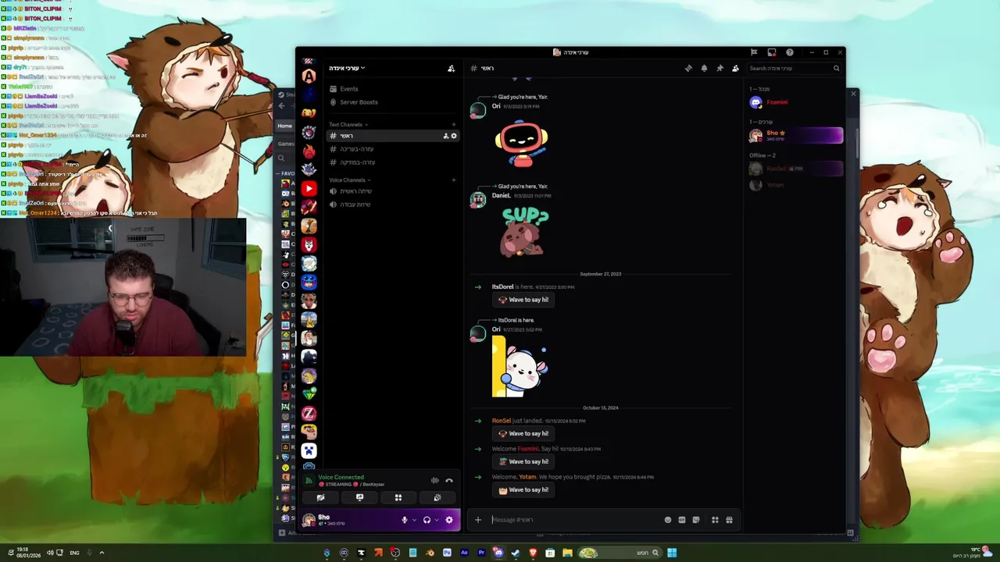This screenshot has width=1000, height=562.
Task: Deafen with the headphones icon
Action: pos(427,520)
